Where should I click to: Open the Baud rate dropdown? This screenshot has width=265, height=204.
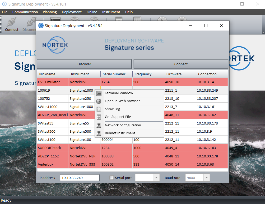[x=206, y=178]
